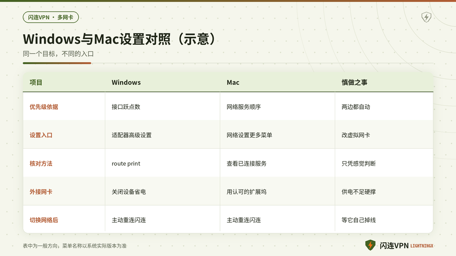Image resolution: width=456 pixels, height=256 pixels.
Task: Click 主动重连闪连 in the Windows column
Action: pyautogui.click(x=129, y=220)
